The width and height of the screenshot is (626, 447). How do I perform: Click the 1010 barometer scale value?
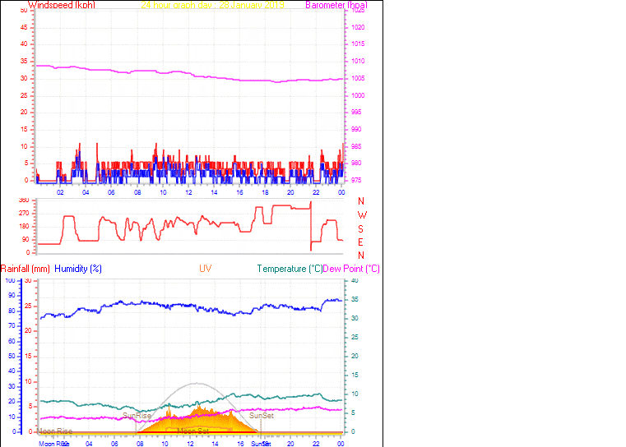[x=358, y=62]
